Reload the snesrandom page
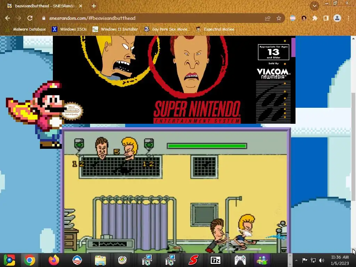This screenshot has height=267, width=356. tap(30, 18)
